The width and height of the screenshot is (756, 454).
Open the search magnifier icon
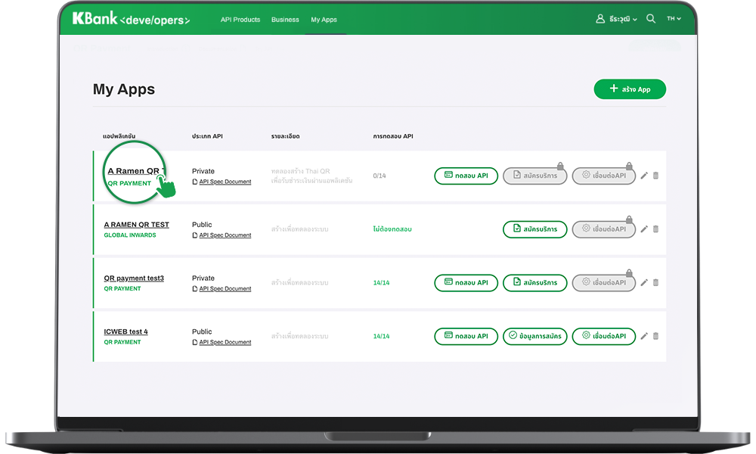(x=651, y=19)
